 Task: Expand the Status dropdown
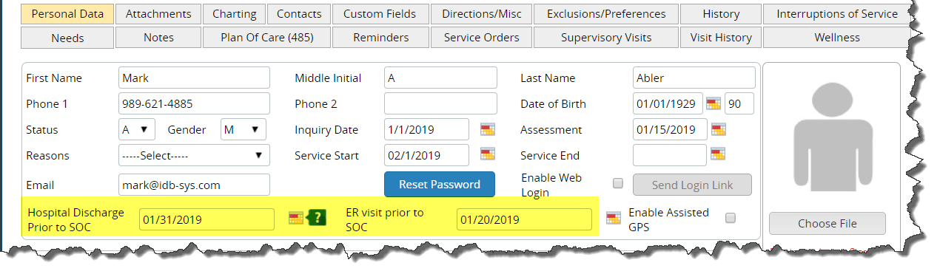[137, 129]
